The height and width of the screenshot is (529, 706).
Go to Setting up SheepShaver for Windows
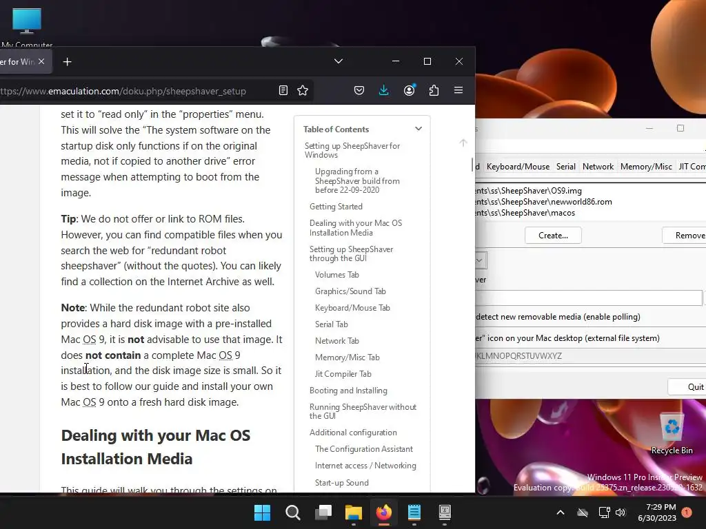352,150
